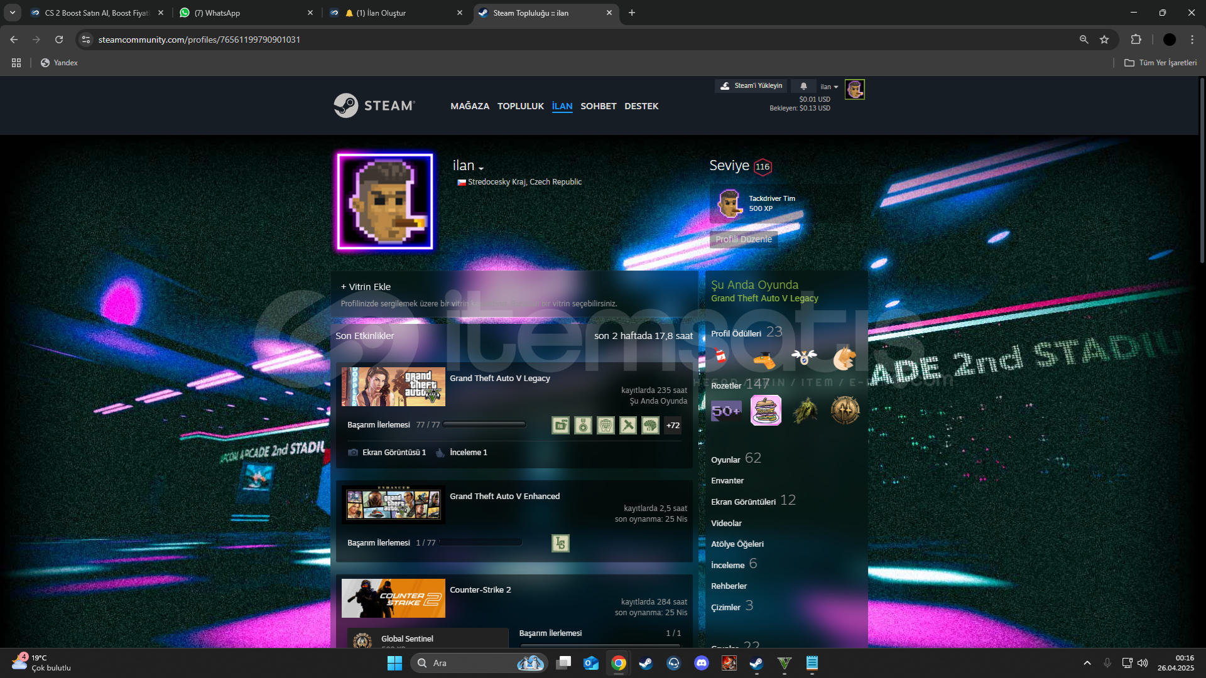Expand the profile name ilan dropdown arrow
Image resolution: width=1206 pixels, height=678 pixels.
(481, 168)
